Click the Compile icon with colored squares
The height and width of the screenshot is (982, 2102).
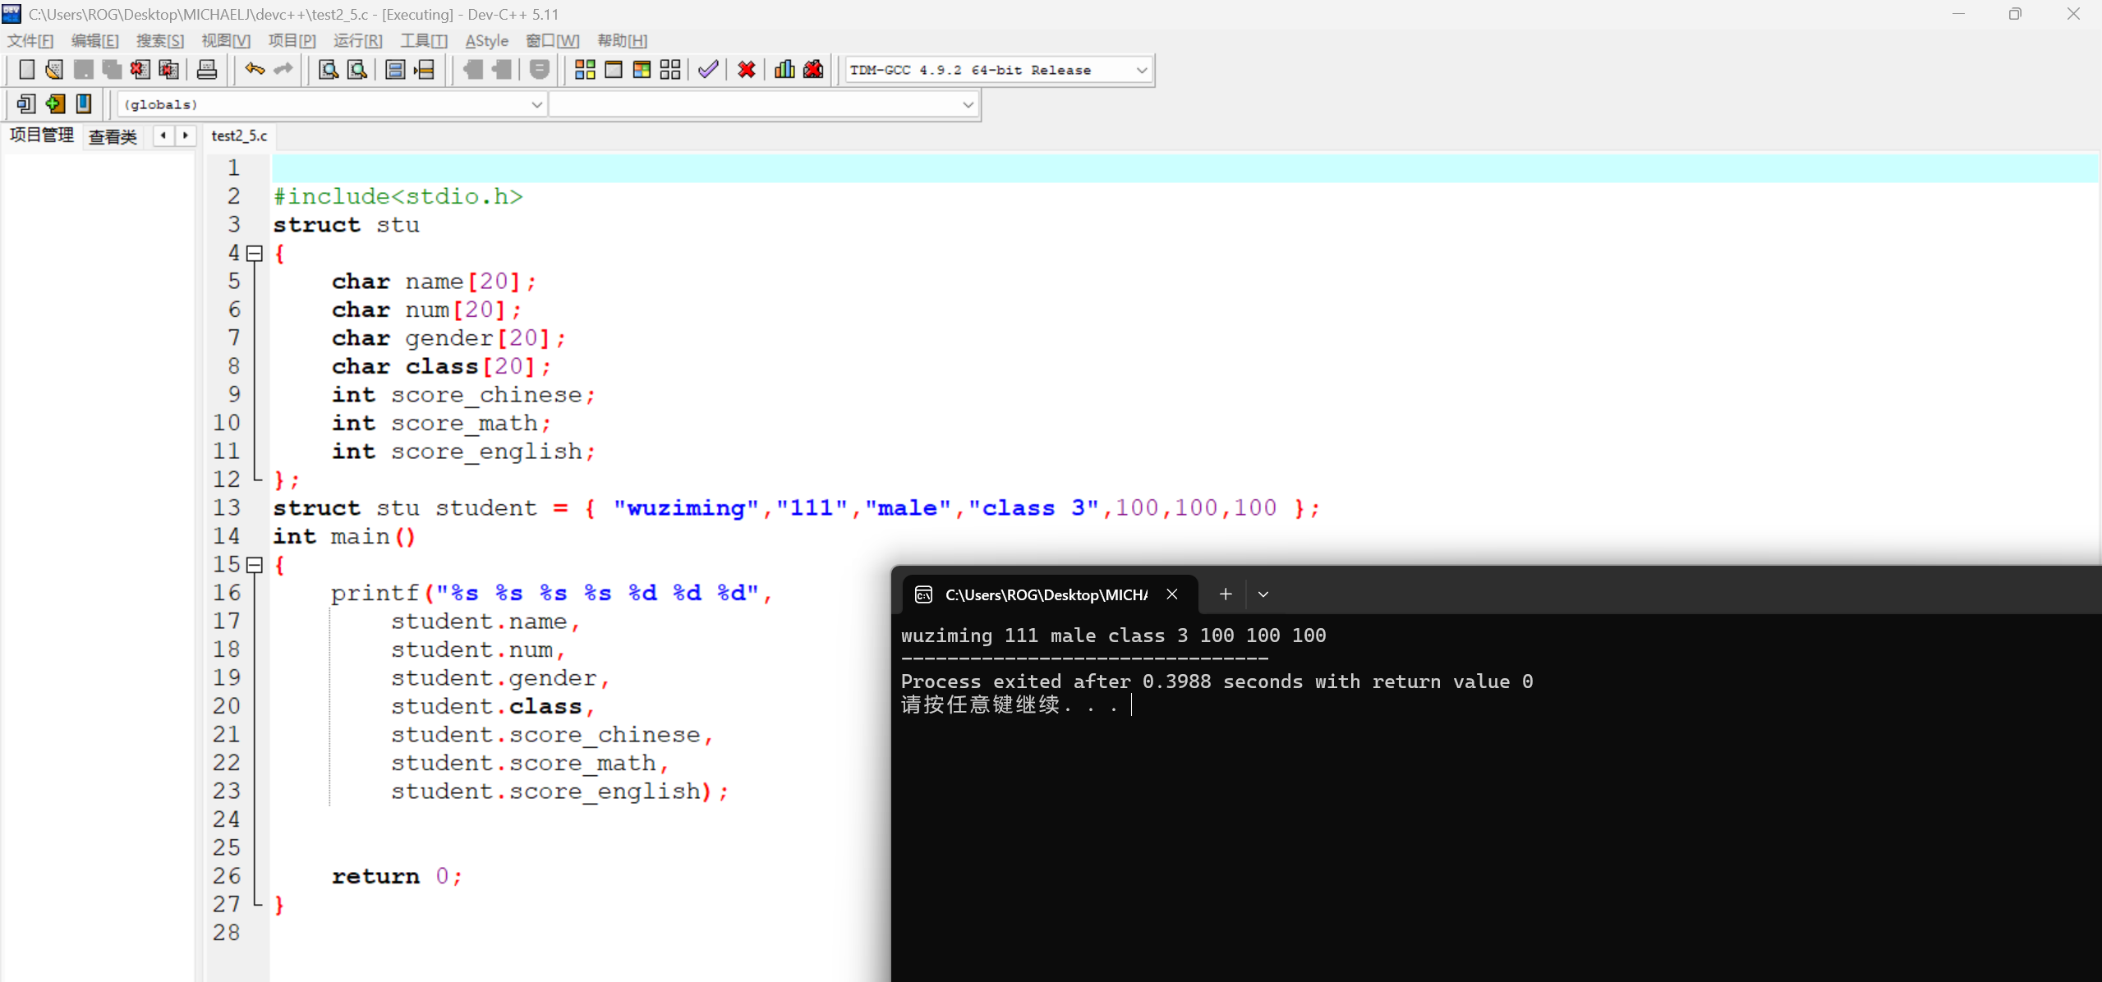pyautogui.click(x=585, y=70)
